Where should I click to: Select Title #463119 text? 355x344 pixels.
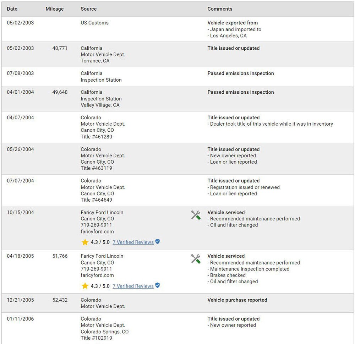coord(96,168)
